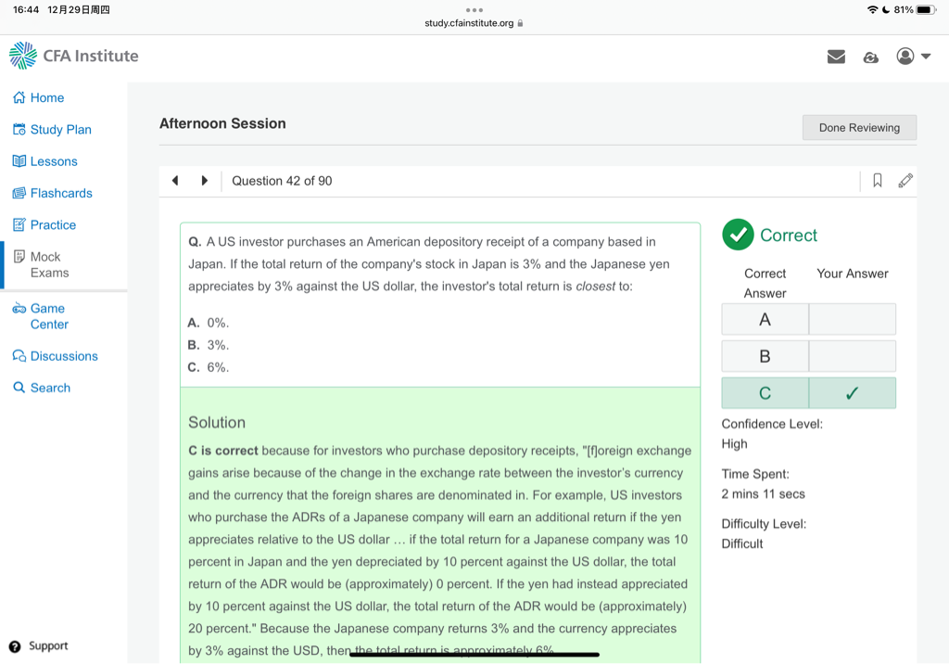Open the user profile dropdown menu

913,57
